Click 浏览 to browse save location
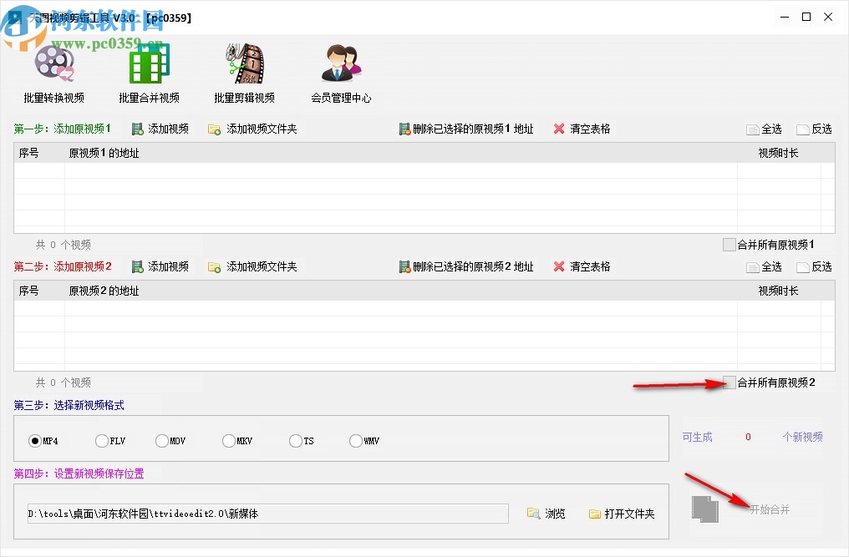This screenshot has width=849, height=557. coord(547,513)
